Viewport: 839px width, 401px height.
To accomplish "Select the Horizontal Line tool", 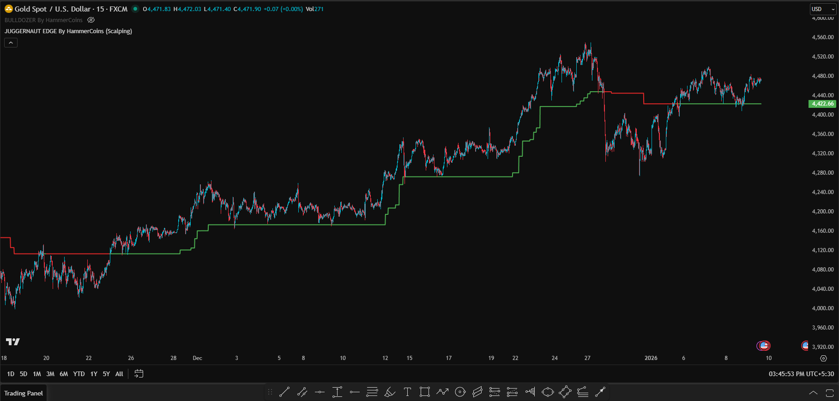I will point(320,392).
